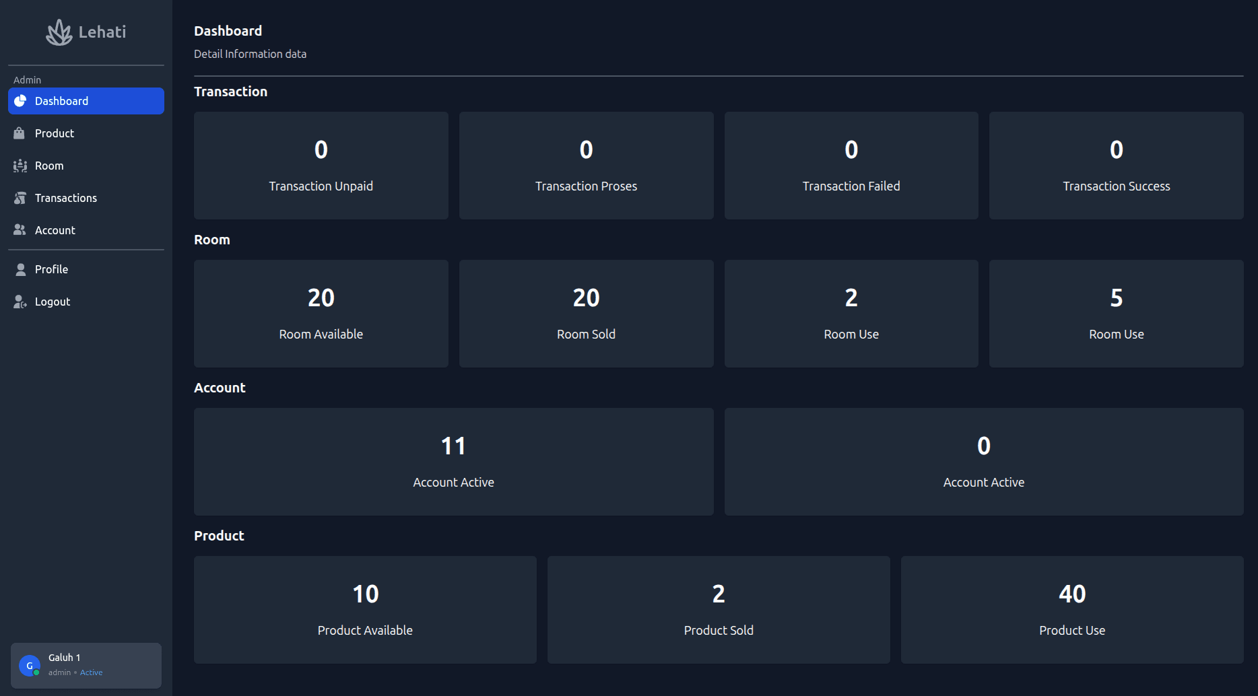Click the Room Available card

point(321,314)
